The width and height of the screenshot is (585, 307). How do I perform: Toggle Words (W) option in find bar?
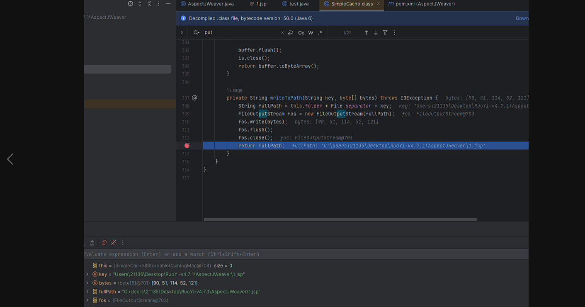pyautogui.click(x=311, y=33)
